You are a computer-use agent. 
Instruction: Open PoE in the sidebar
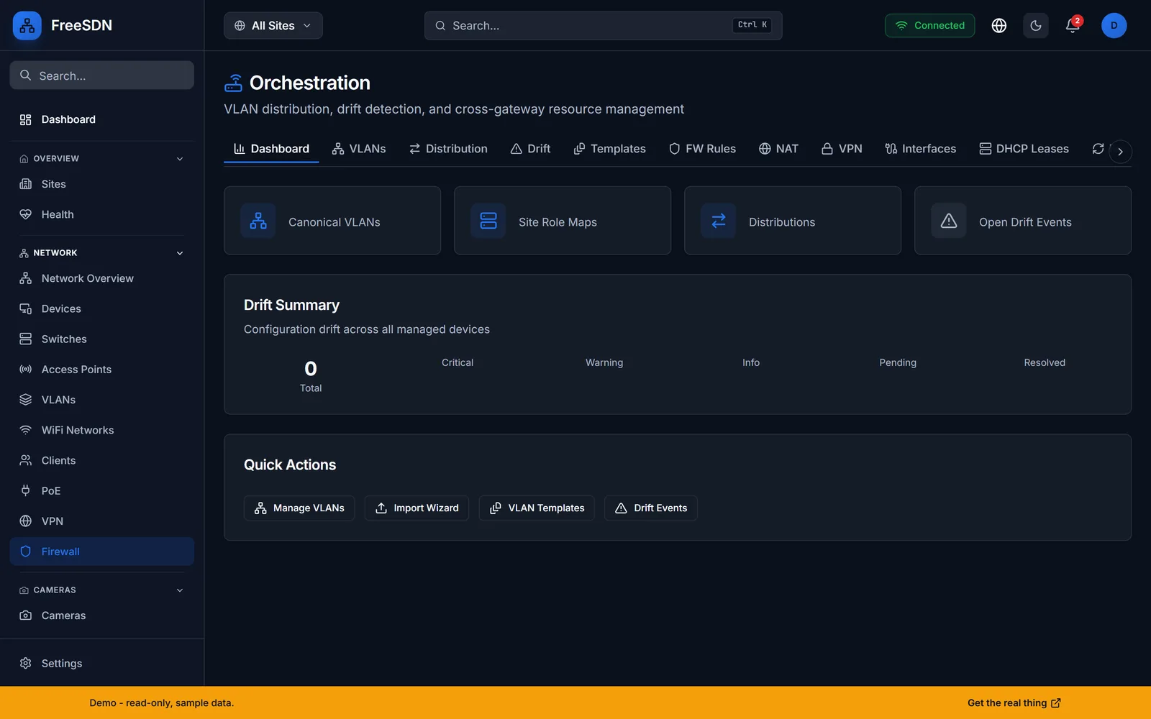tap(101, 490)
